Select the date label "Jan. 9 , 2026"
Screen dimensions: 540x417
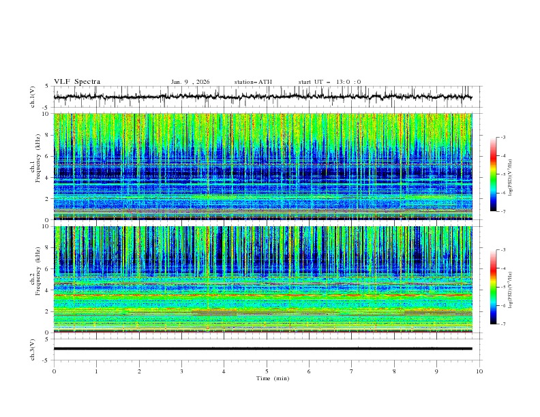(190, 82)
